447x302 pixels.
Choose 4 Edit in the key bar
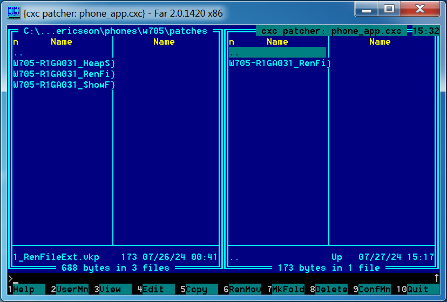tap(156, 289)
